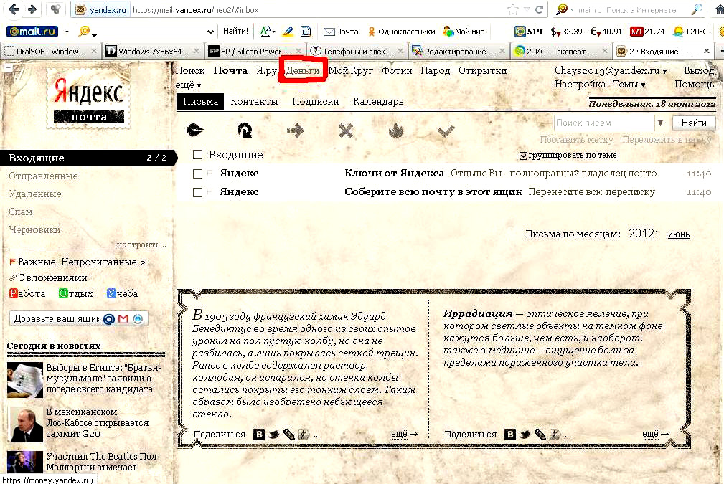Open Почта in the mail.ru toolbar
The height and width of the screenshot is (484, 724).
[342, 32]
